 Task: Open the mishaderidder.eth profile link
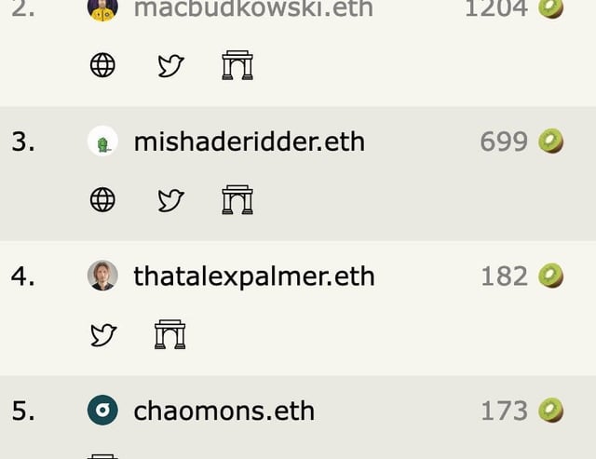tap(250, 142)
